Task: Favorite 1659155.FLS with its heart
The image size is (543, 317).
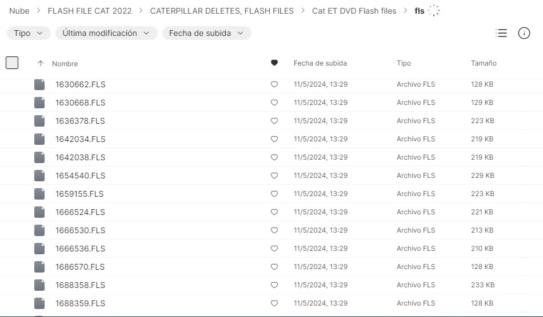Action: click(274, 194)
